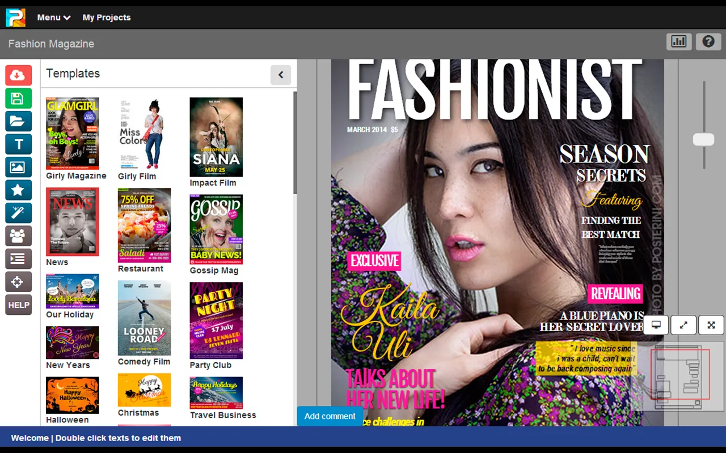The height and width of the screenshot is (453, 726).
Task: Click the diagonal expand arrow icon
Action: [x=683, y=325]
